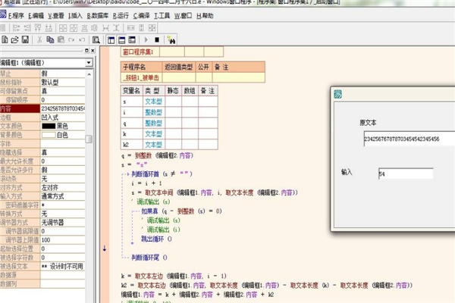Change 调节器方式 value 无调节器
Viewport: 455px width, 303px height.
(63, 223)
